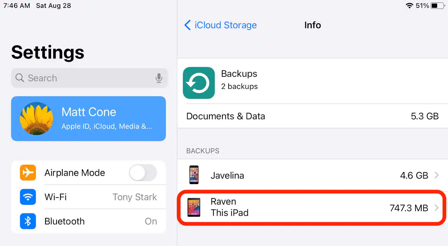
Task: Open the Matt Cone Apple ID profile
Action: (x=89, y=119)
